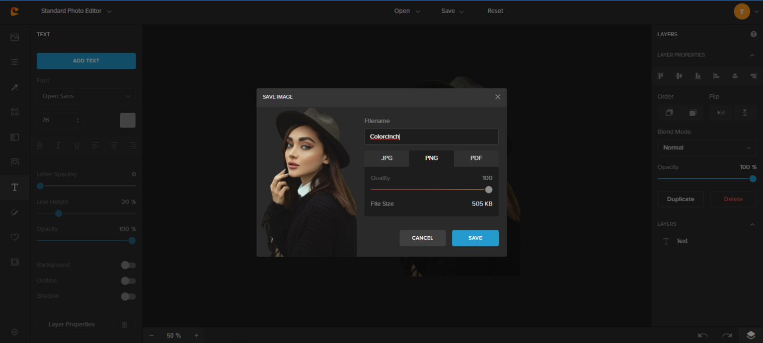This screenshot has height=343, width=763.
Task: Select the brush drawing tool icon
Action: click(14, 212)
